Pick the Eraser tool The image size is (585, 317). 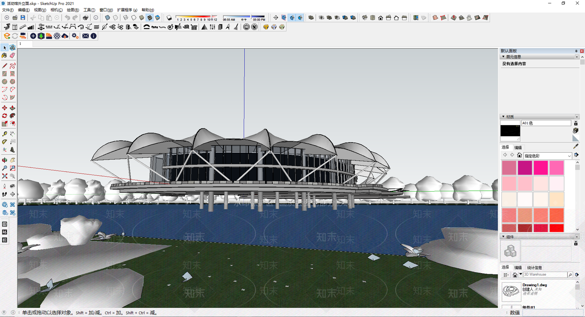12,56
